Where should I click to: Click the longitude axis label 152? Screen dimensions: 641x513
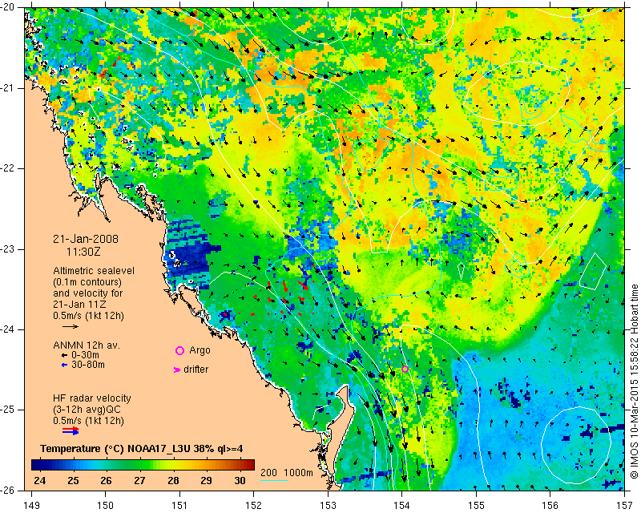pos(254,505)
